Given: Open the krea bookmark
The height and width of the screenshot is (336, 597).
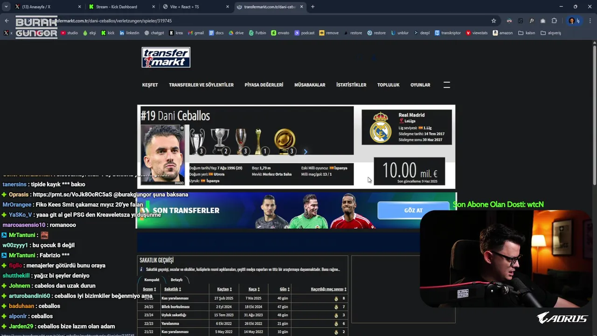Looking at the screenshot, I should point(176,33).
